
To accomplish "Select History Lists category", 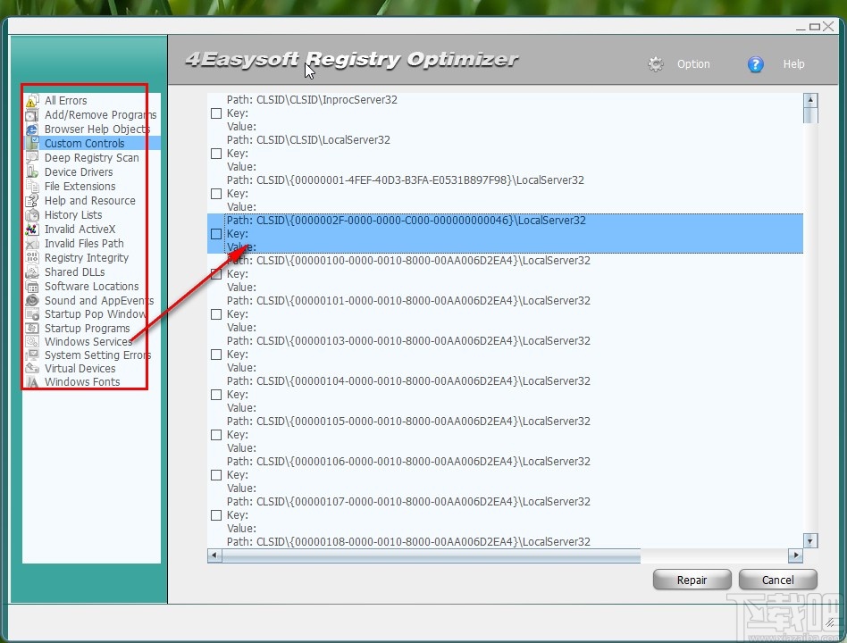I will [73, 215].
